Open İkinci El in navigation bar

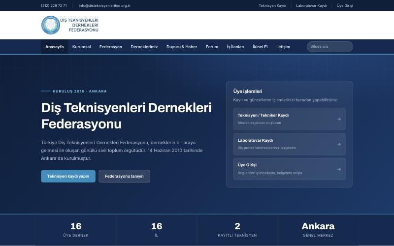point(260,47)
